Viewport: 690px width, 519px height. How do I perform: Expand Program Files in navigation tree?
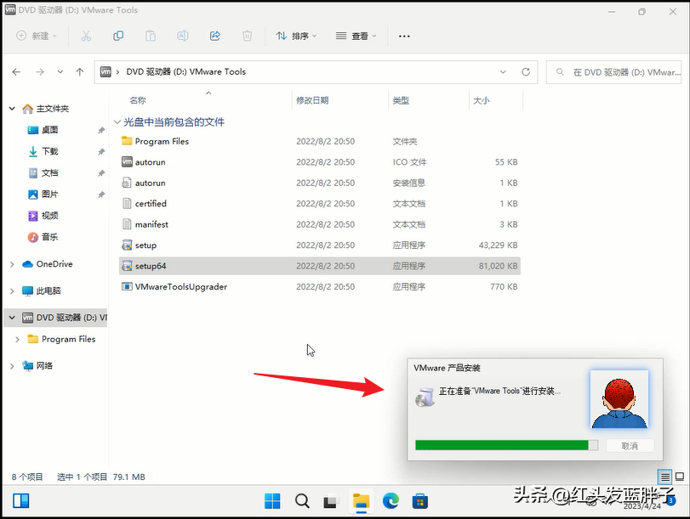pyautogui.click(x=17, y=339)
